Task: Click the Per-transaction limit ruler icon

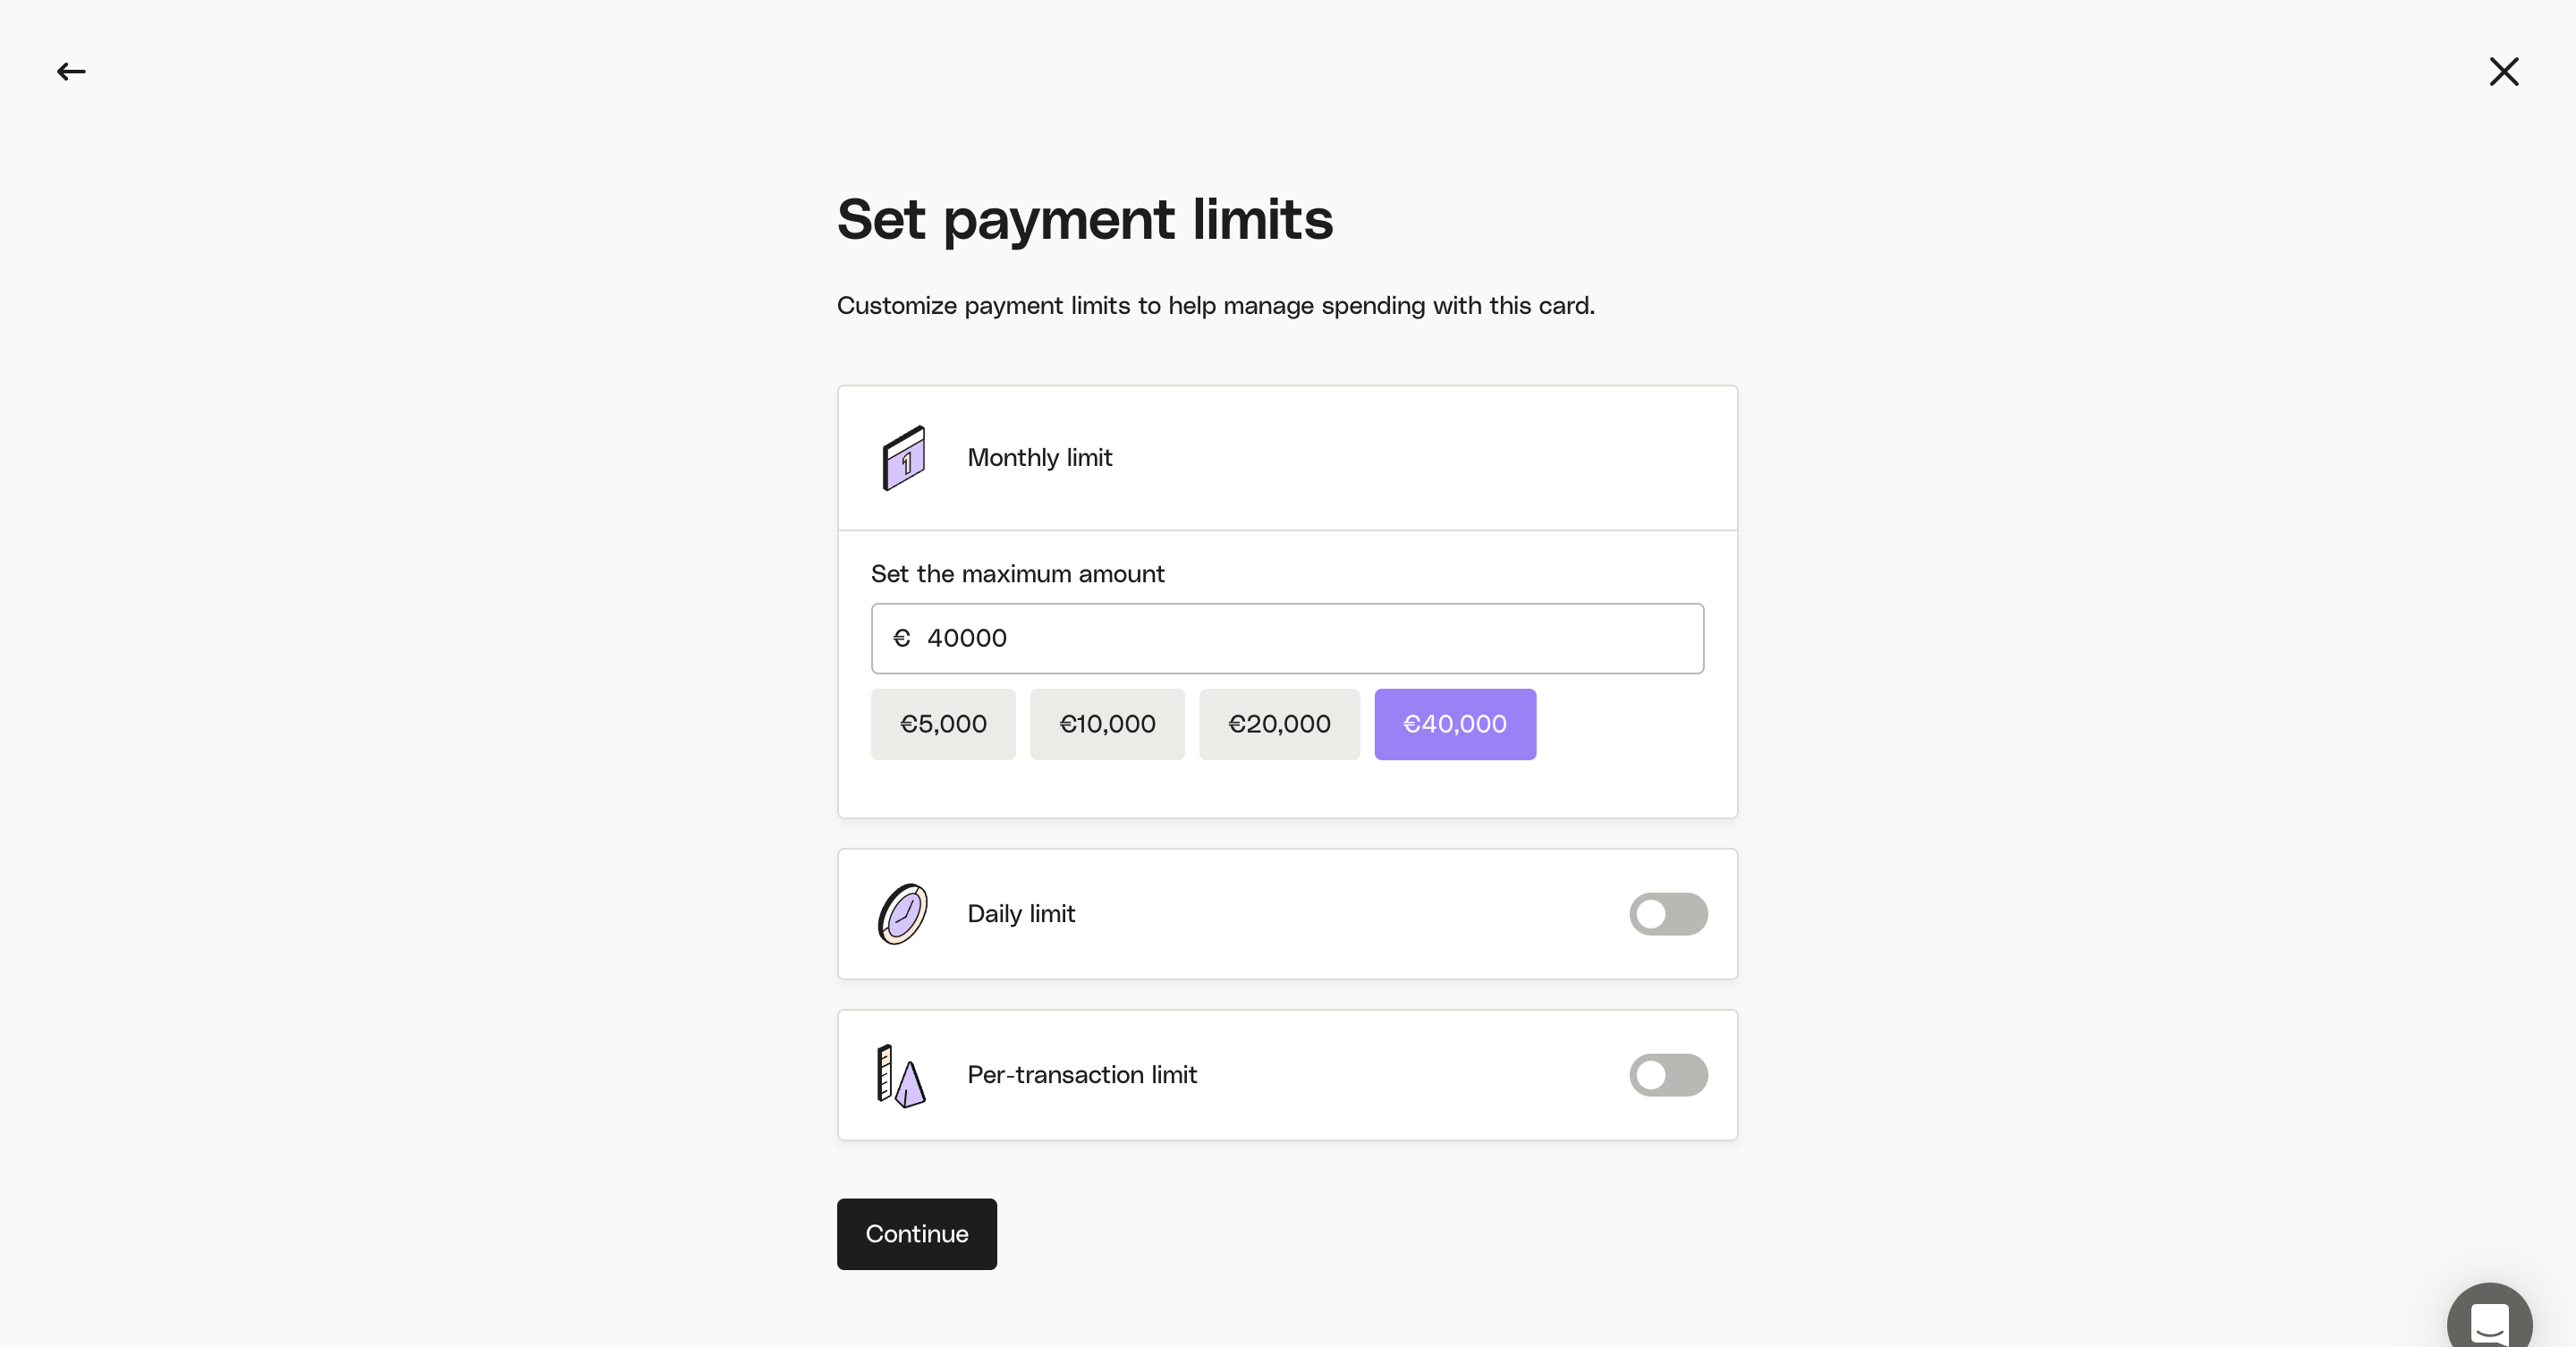Action: click(x=900, y=1075)
